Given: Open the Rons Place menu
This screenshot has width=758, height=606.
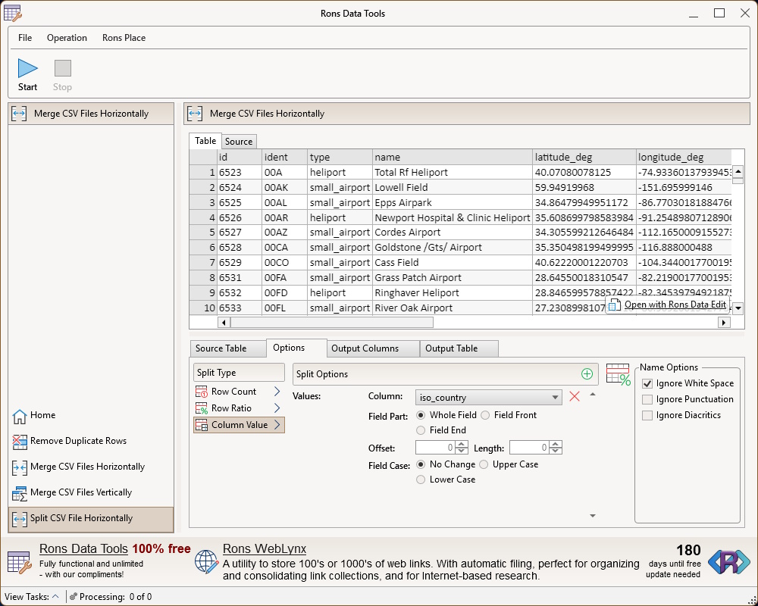Looking at the screenshot, I should (124, 38).
